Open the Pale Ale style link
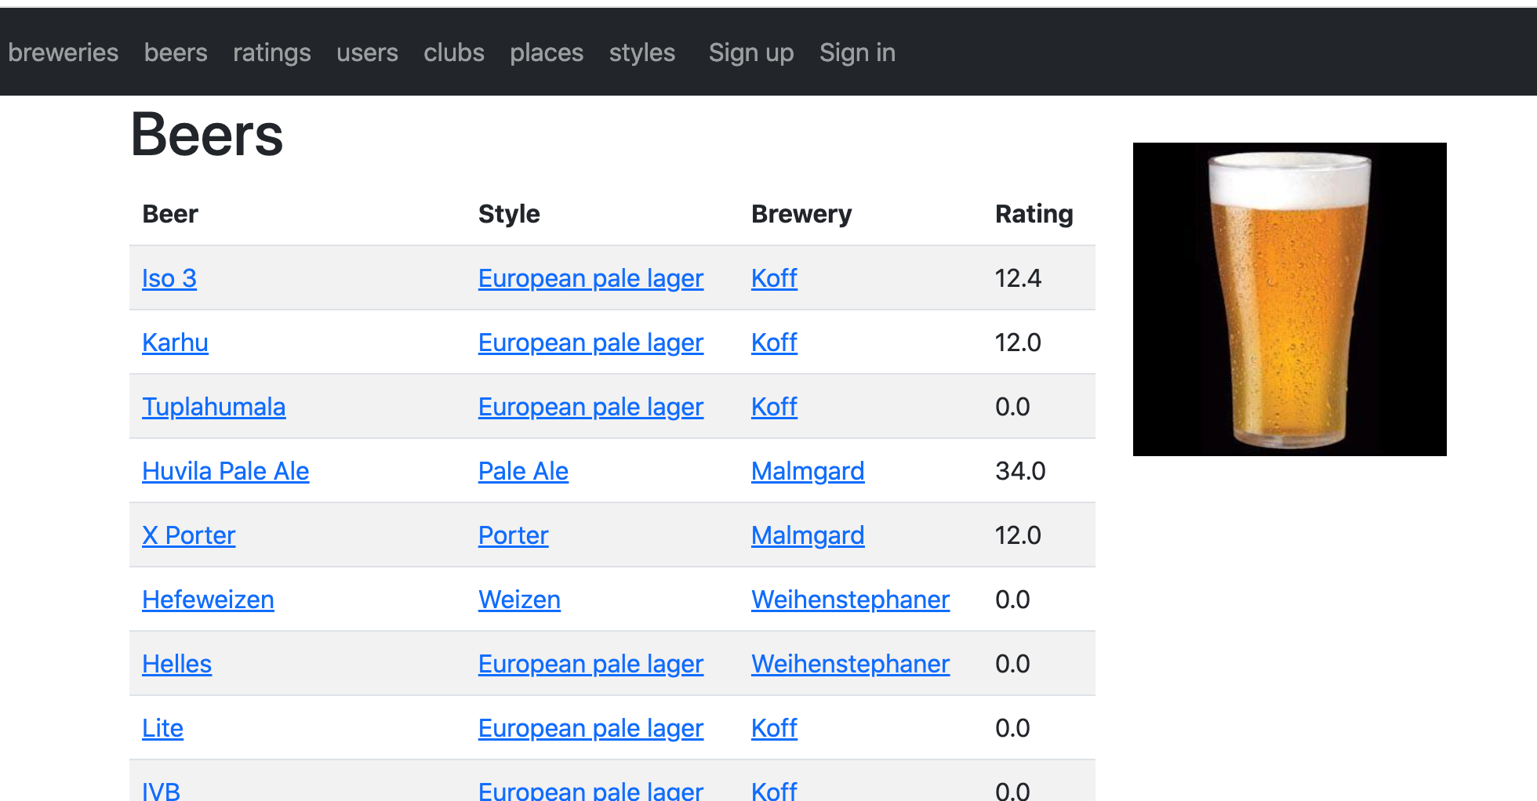 [523, 471]
